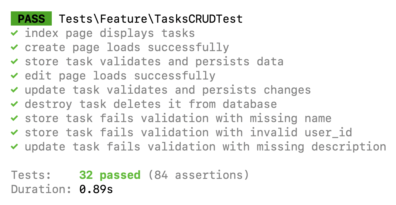Click the "Tests:" summary label

point(31,175)
